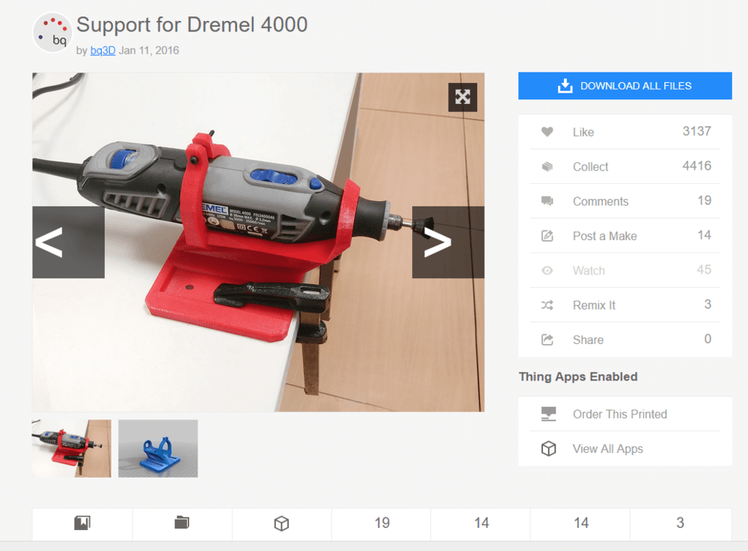Click the Remix It label

595,306
